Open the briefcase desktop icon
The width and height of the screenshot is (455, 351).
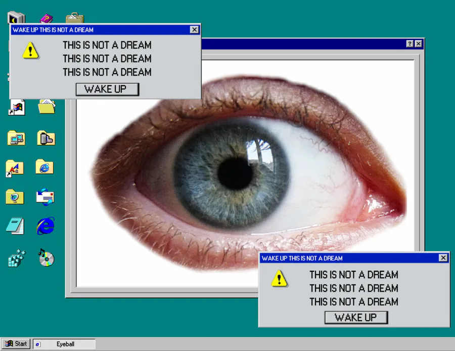75,18
